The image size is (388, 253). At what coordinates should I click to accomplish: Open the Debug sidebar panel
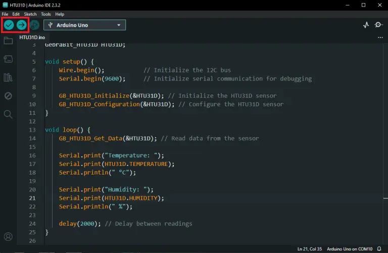(x=8, y=96)
